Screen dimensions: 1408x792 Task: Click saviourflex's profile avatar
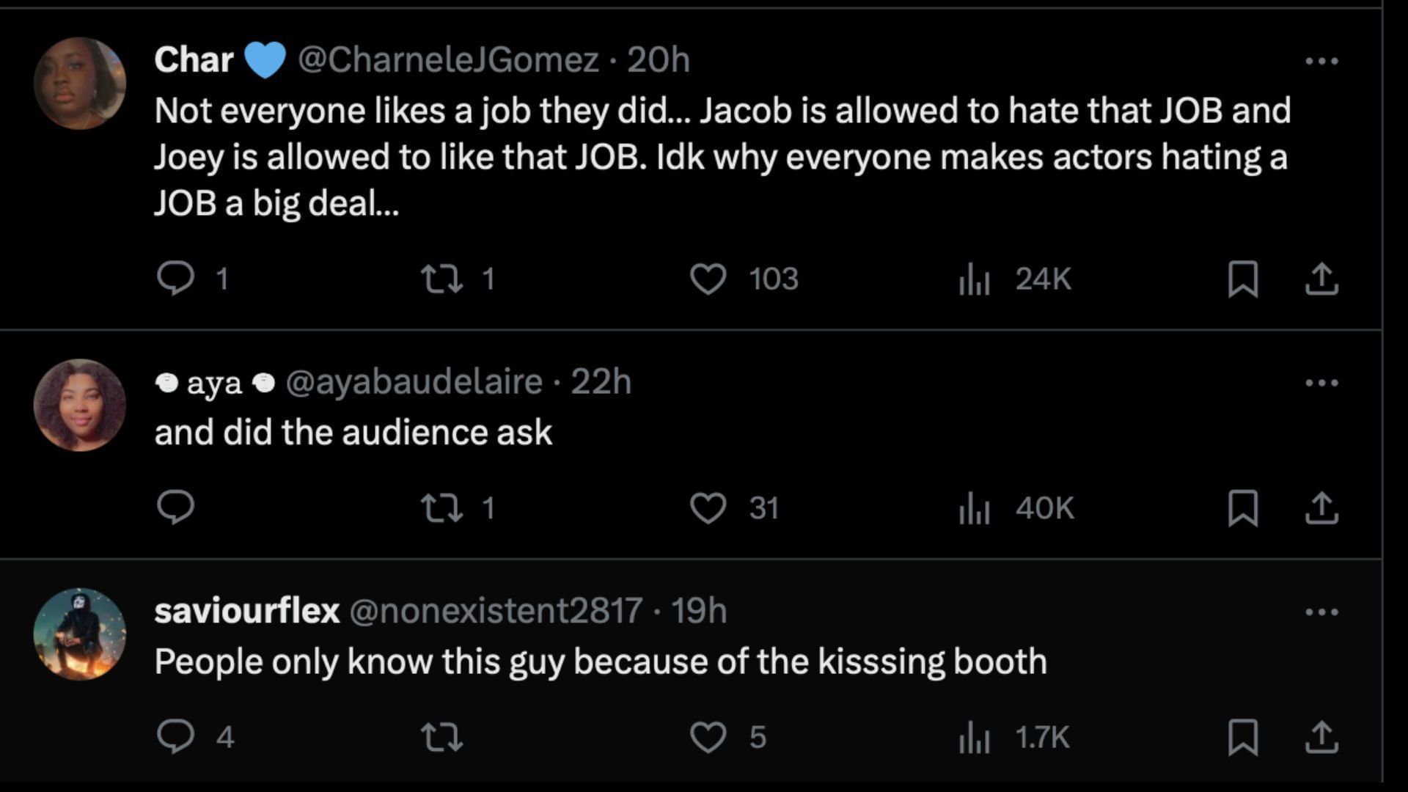[x=80, y=634]
